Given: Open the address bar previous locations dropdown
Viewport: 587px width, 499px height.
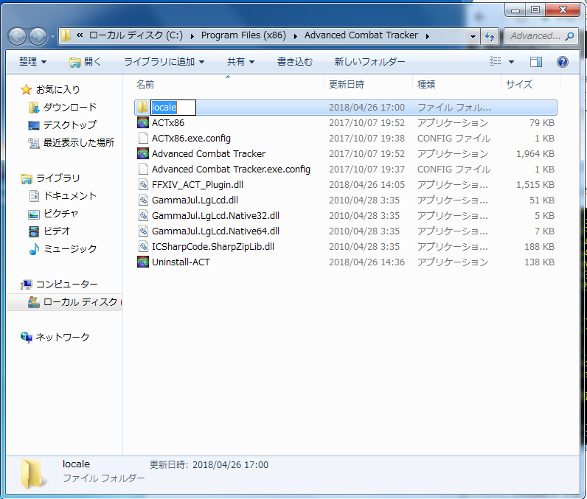Looking at the screenshot, I should pos(473,36).
